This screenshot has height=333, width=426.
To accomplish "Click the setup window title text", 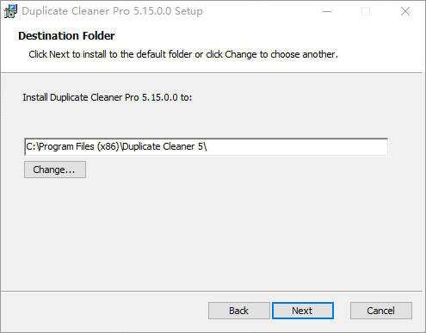I will pyautogui.click(x=112, y=11).
